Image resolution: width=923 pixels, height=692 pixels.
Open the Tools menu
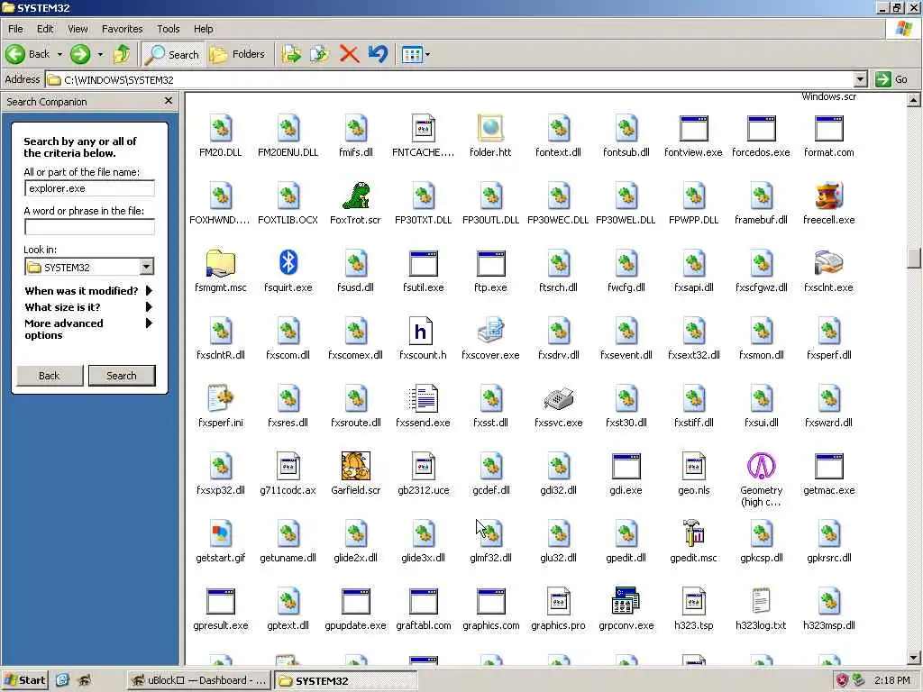coord(168,29)
